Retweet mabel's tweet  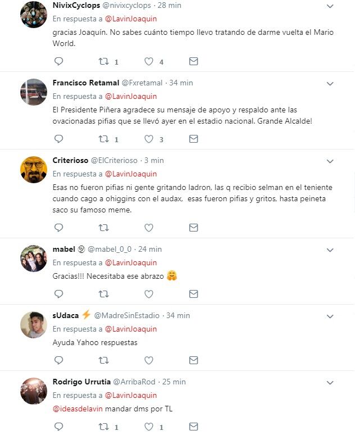[x=104, y=294]
